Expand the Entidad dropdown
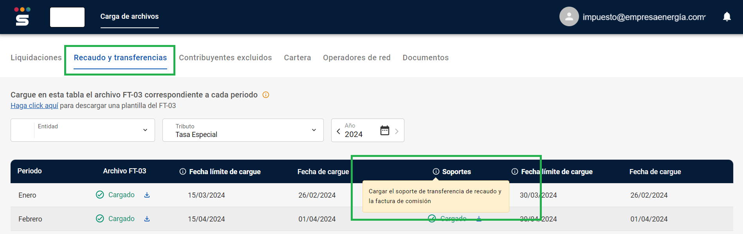The image size is (743, 234). pos(145,130)
